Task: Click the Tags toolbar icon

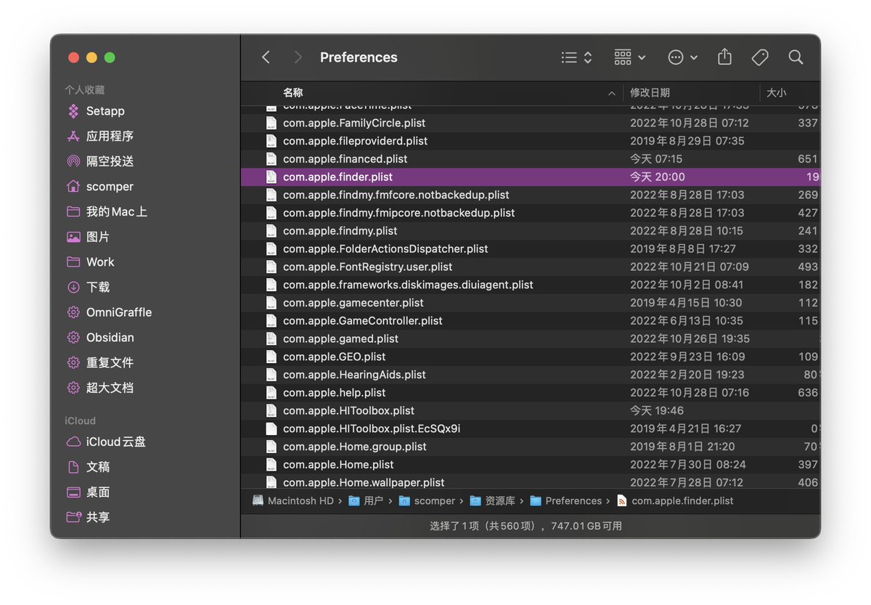Action: 760,57
